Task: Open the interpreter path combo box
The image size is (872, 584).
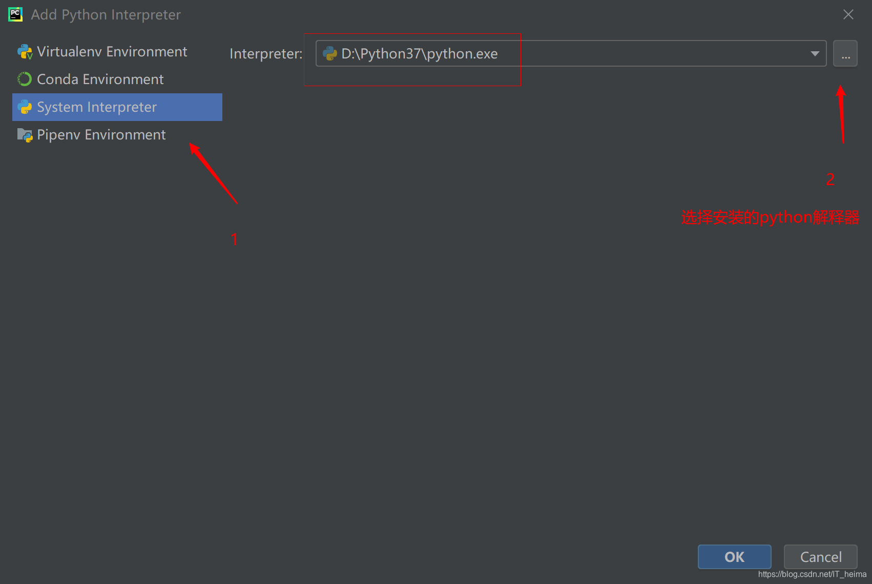Action: (x=571, y=53)
